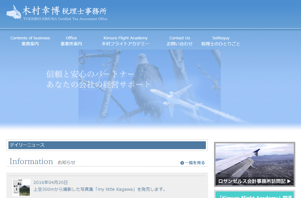
Task: Click the date 2016年04月20日
Action: click(x=51, y=182)
